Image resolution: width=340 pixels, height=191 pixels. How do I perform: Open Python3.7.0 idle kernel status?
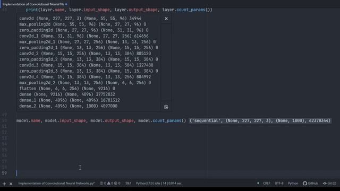coord(159,184)
